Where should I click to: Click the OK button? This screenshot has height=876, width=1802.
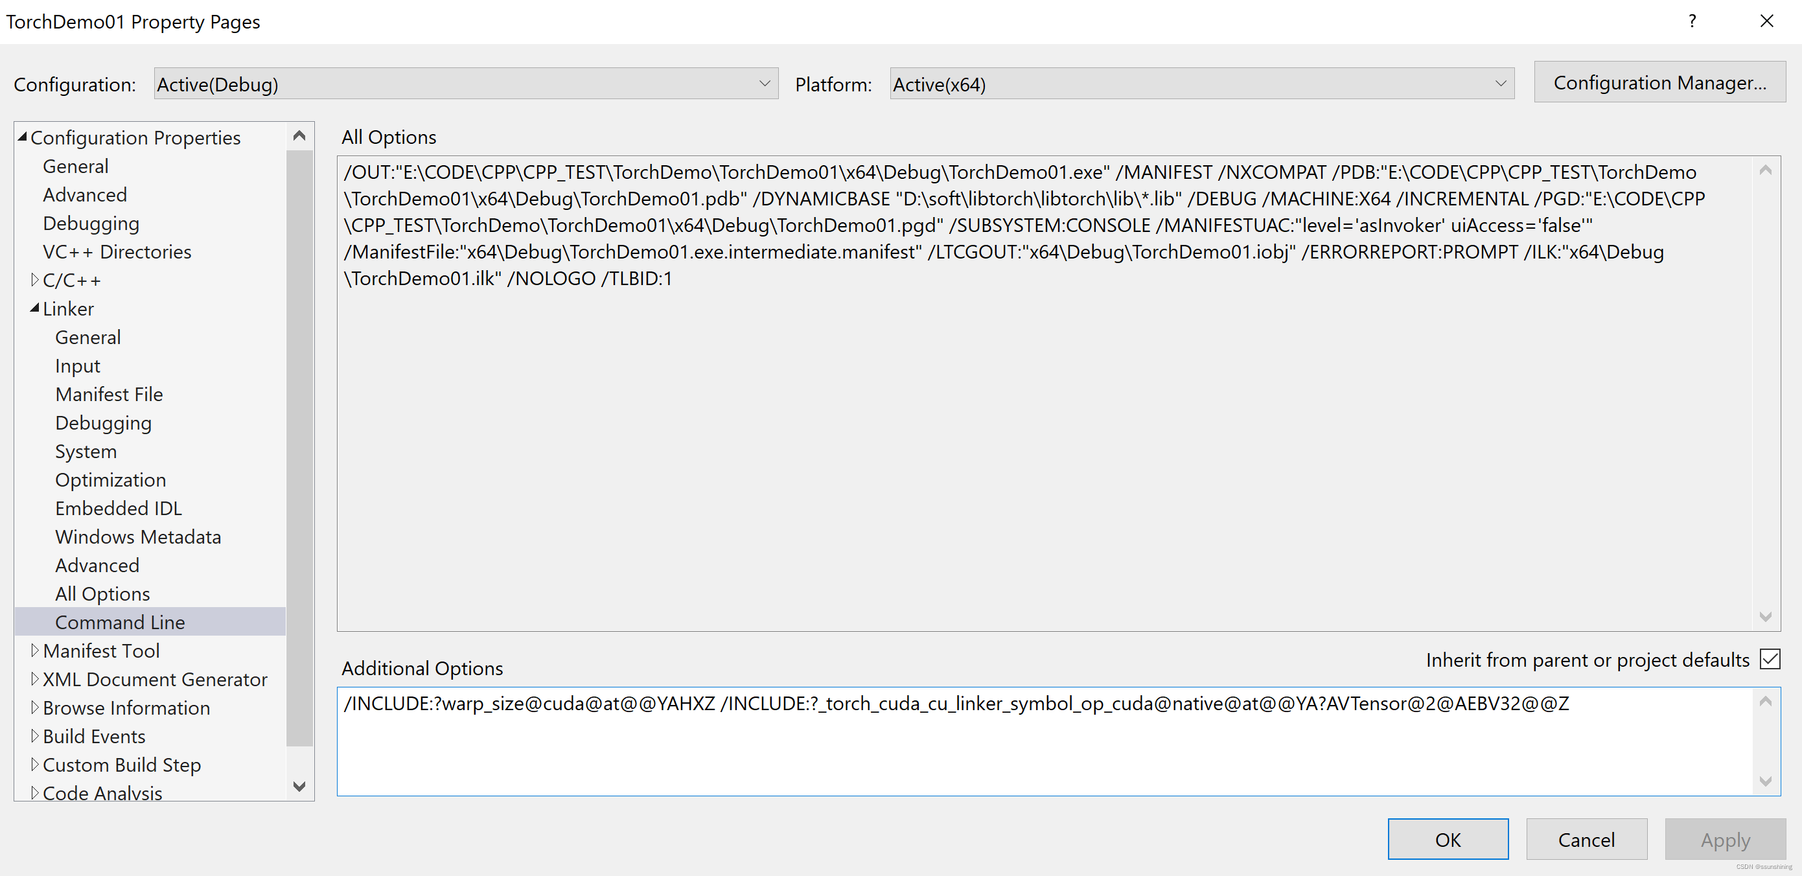point(1448,839)
